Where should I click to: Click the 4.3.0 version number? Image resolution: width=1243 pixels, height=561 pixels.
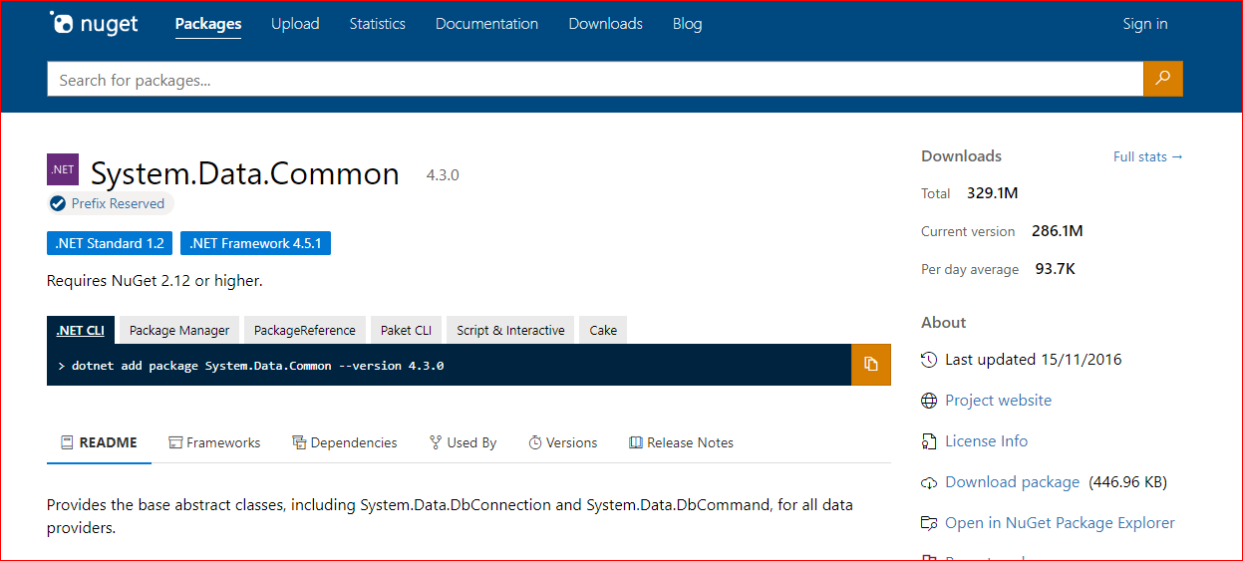click(x=443, y=175)
